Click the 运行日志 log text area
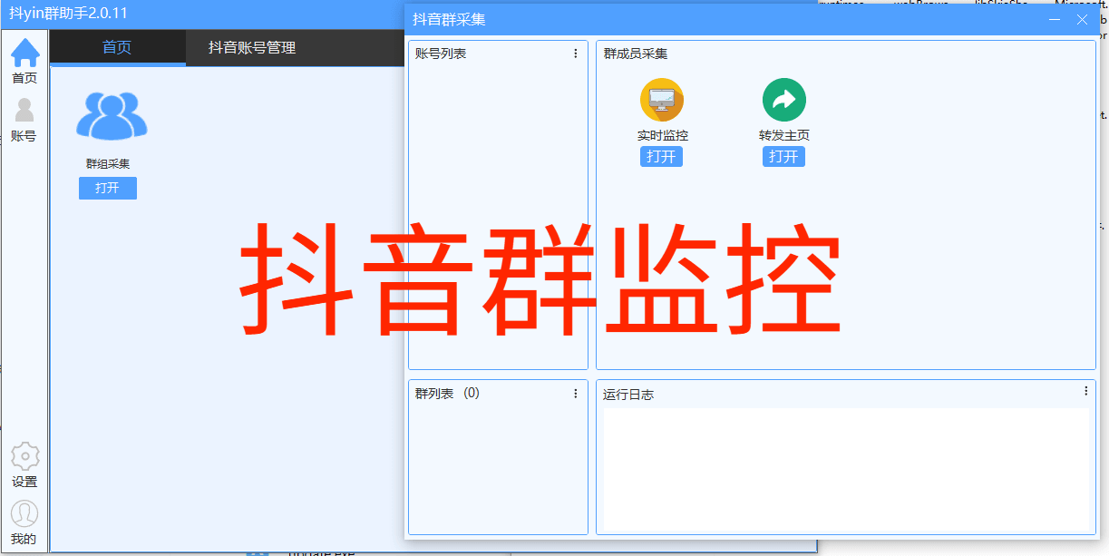The image size is (1109, 556). point(846,469)
